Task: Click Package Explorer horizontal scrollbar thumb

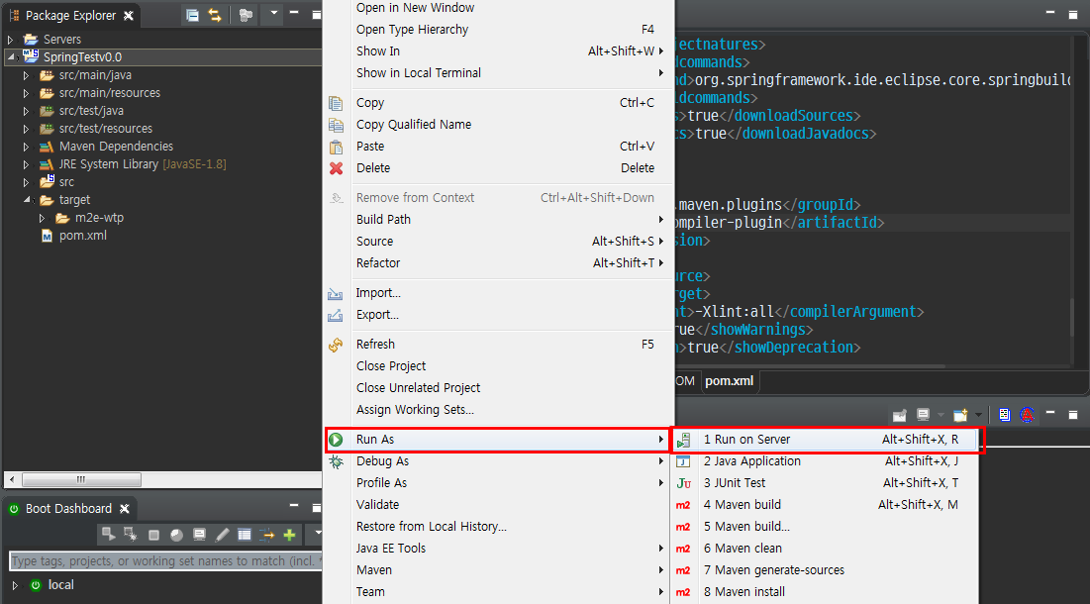Action: point(81,479)
